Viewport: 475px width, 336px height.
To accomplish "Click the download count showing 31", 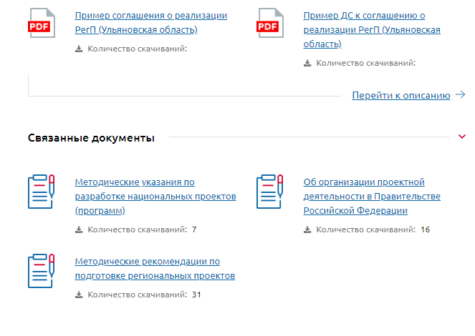I will pyautogui.click(x=196, y=295).
